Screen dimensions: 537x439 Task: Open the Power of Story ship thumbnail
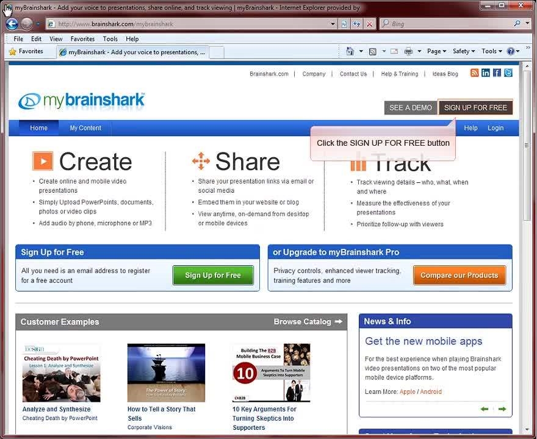point(166,373)
